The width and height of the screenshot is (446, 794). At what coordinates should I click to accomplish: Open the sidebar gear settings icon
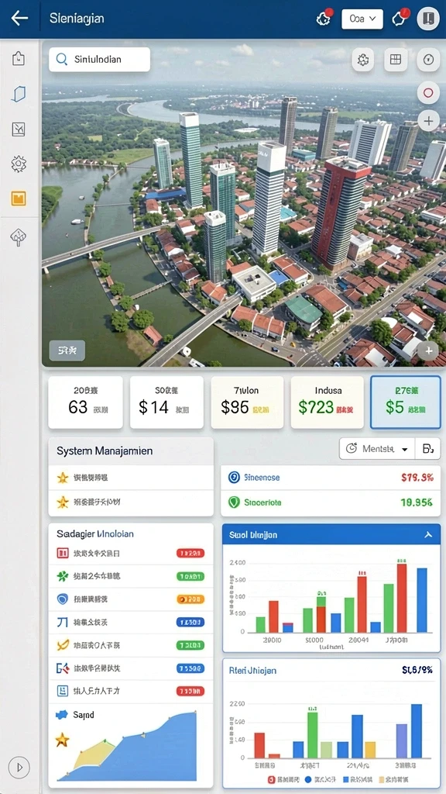point(19,164)
